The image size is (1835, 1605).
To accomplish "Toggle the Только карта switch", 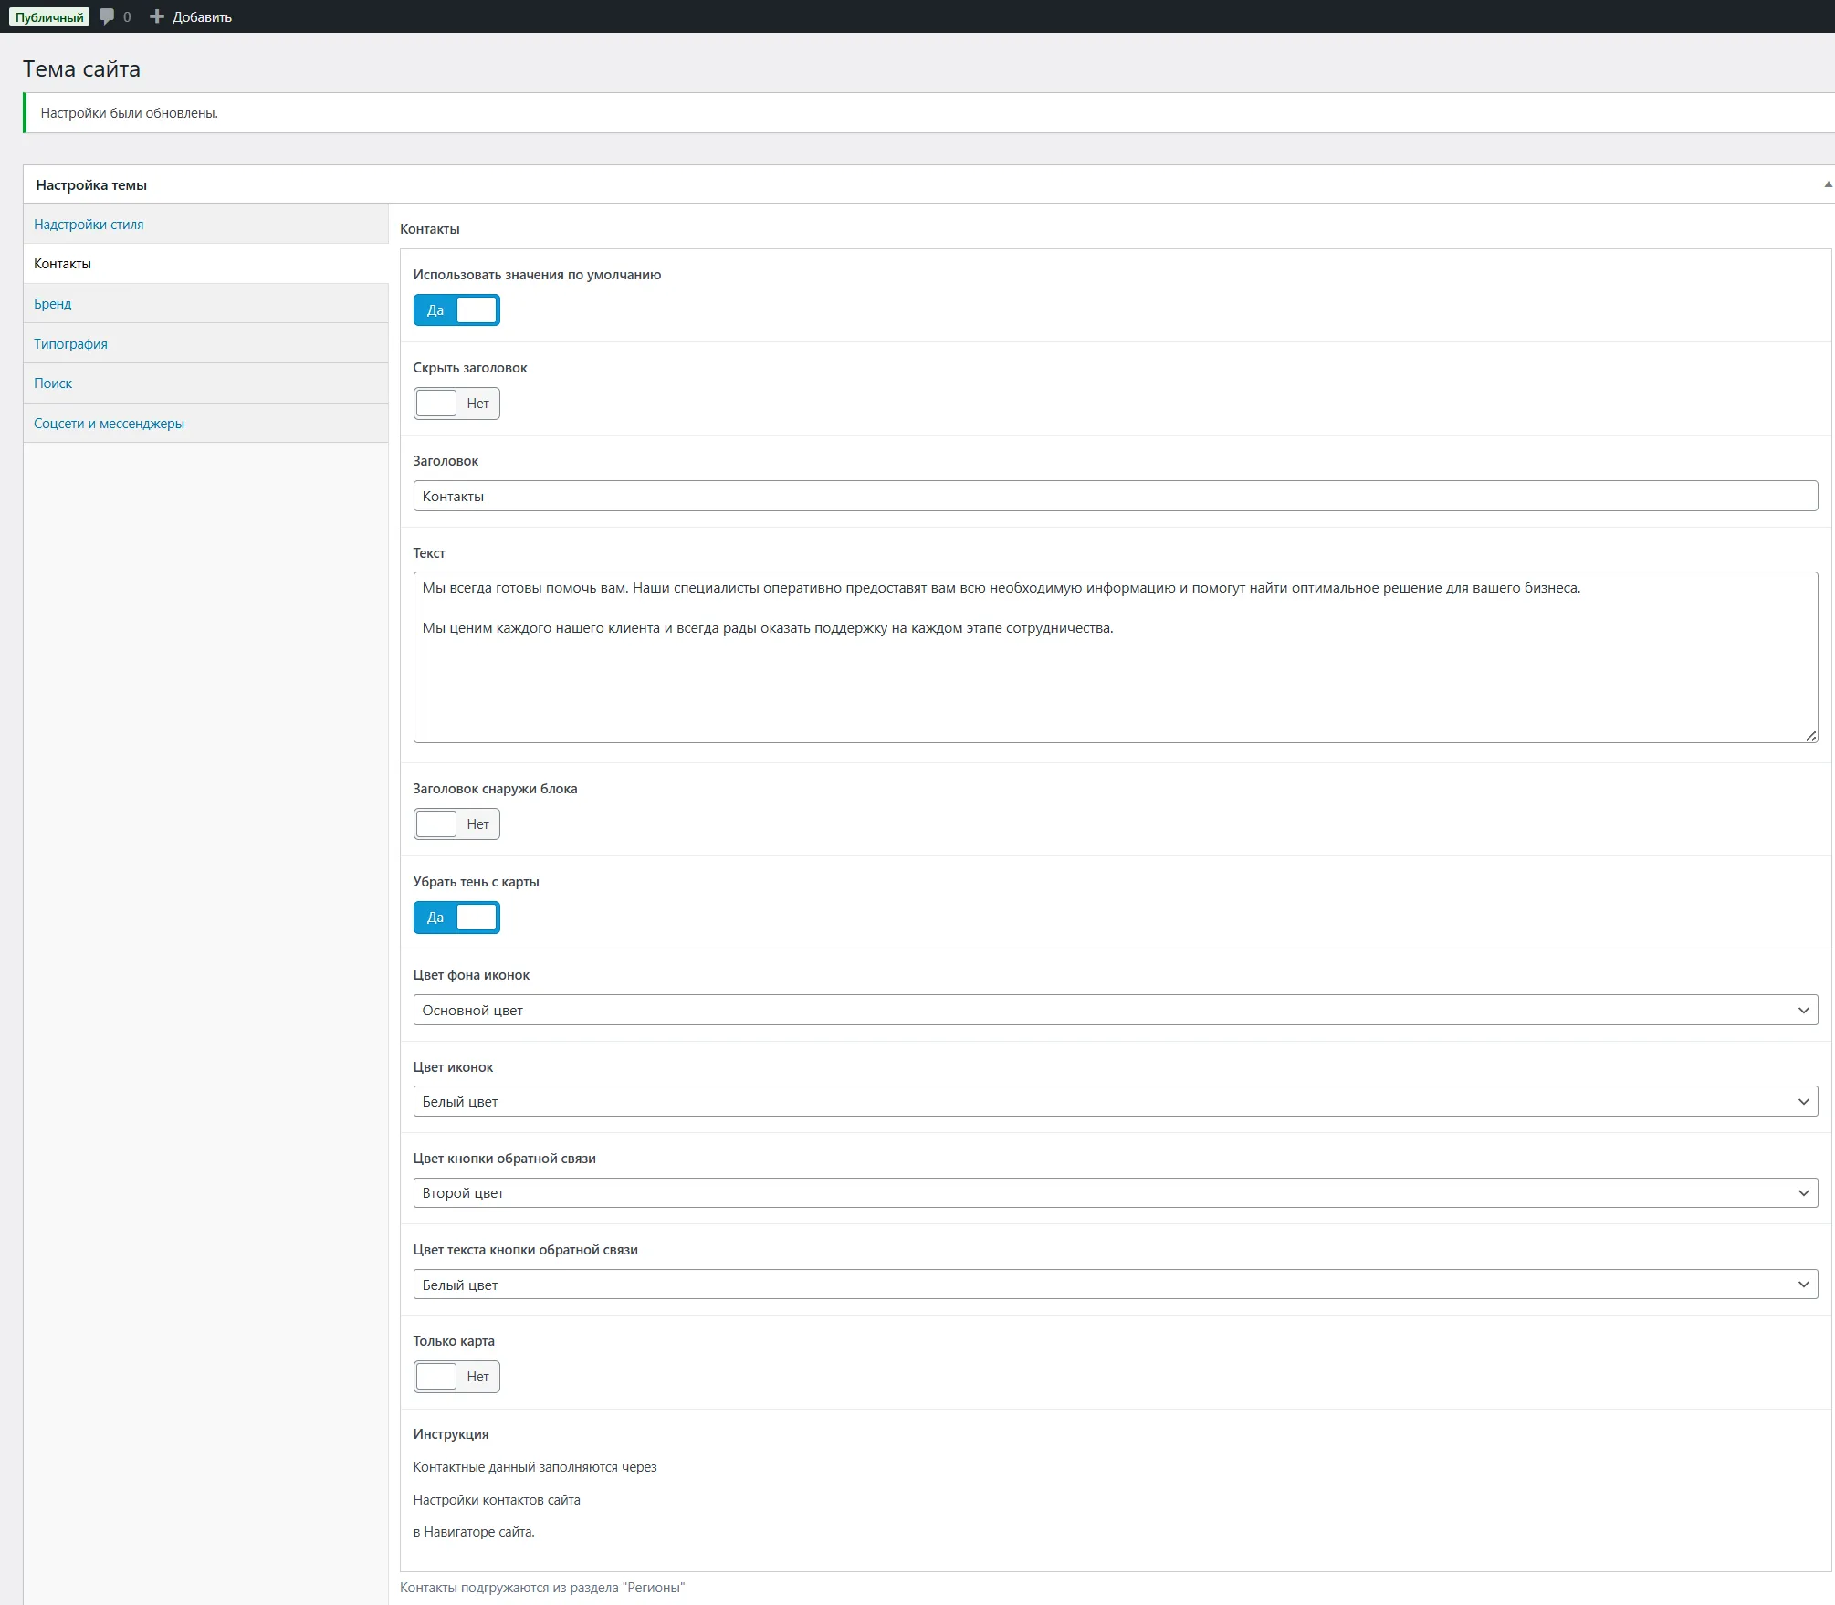I will pyautogui.click(x=456, y=1377).
